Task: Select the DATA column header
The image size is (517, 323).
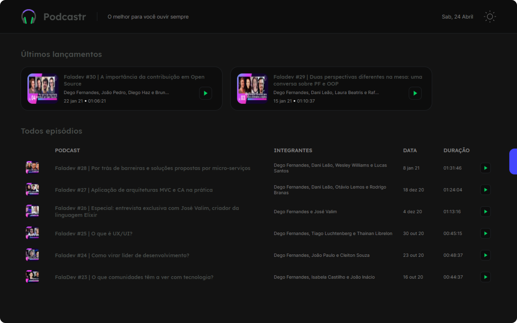Action: 410,150
